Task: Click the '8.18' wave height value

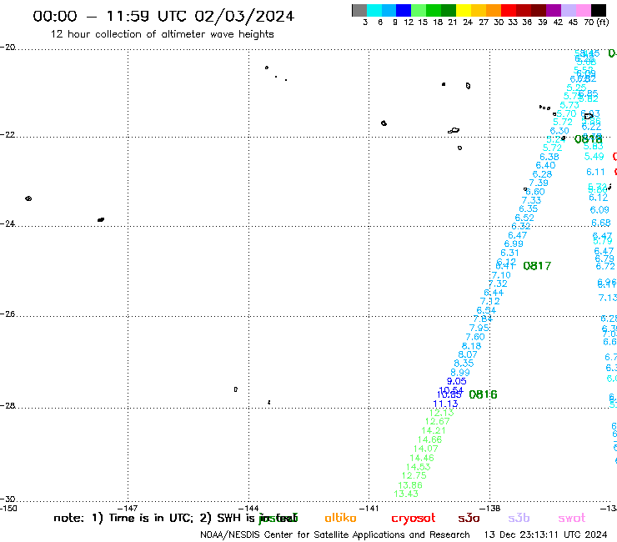Action: [x=471, y=346]
